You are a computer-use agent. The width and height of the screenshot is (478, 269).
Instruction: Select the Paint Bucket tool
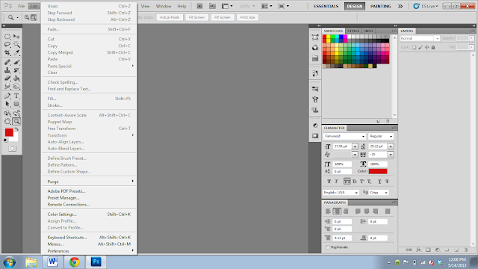tap(16, 78)
